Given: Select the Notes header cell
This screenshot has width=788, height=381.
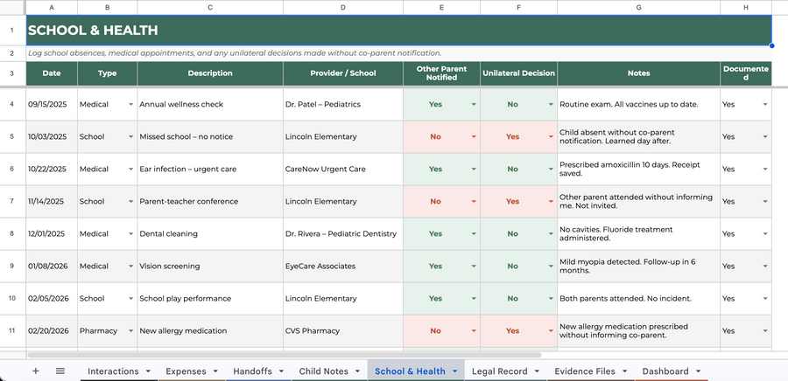Looking at the screenshot, I should (639, 73).
